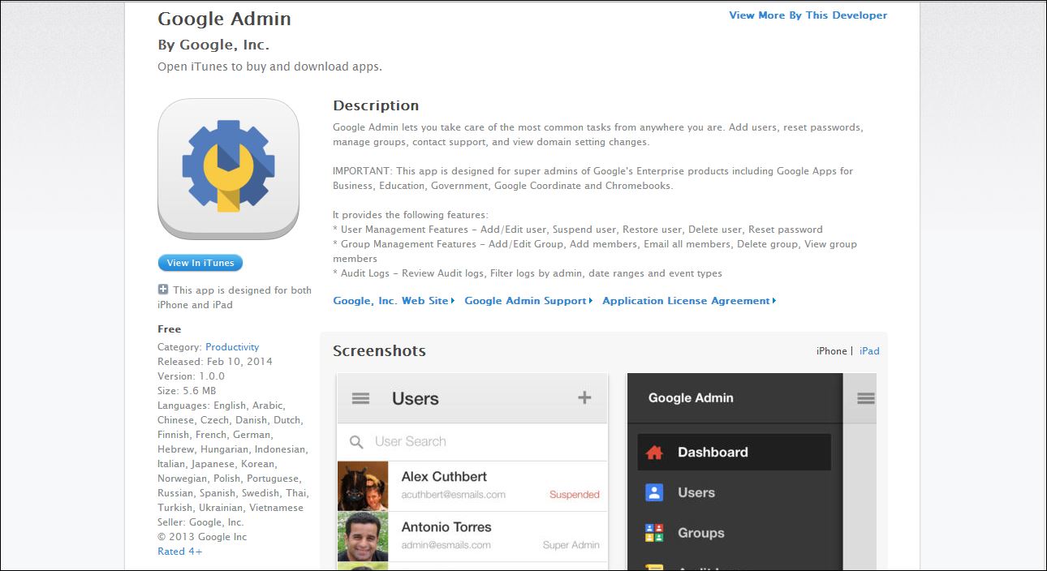Click Alex Cuthbert's profile photo

click(x=363, y=486)
